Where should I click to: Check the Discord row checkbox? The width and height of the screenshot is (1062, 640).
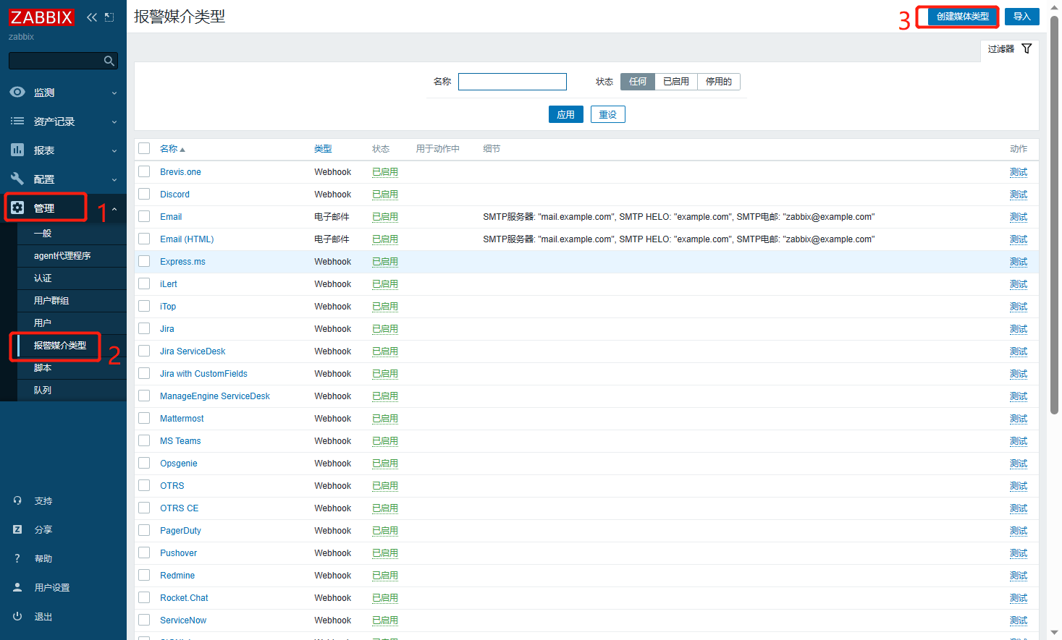[x=144, y=194]
